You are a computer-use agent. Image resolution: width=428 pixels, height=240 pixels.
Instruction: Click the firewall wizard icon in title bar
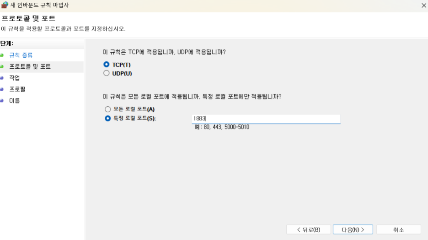pos(5,5)
